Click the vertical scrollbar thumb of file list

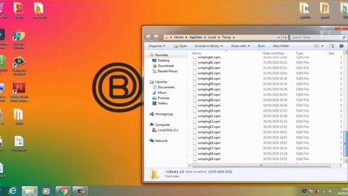point(345,144)
